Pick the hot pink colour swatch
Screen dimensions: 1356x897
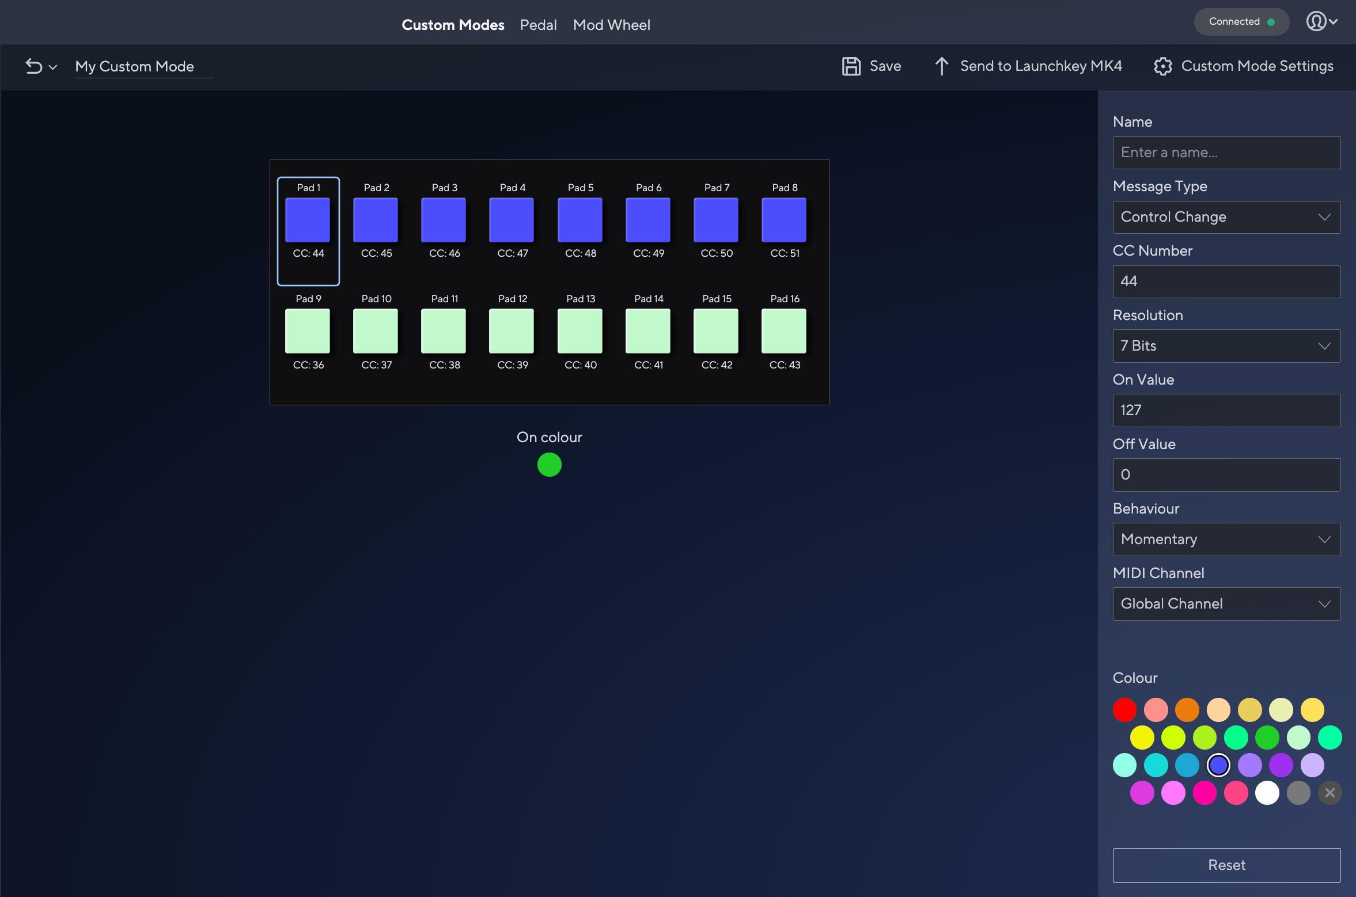pos(1205,793)
